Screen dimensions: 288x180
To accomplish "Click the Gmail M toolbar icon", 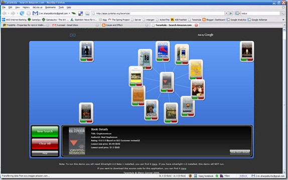I will tap(35, 13).
